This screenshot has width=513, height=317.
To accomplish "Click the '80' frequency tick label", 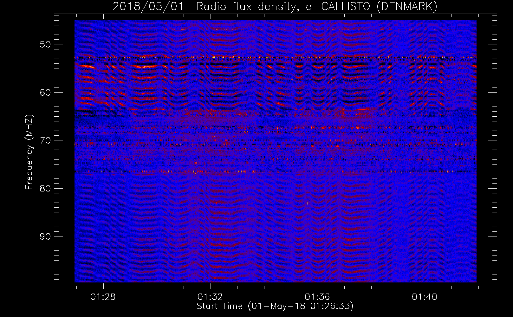I will pos(45,189).
